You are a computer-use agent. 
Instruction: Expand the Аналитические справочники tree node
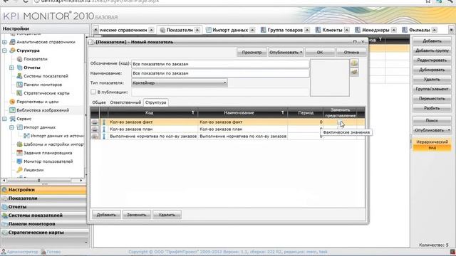coord(4,42)
